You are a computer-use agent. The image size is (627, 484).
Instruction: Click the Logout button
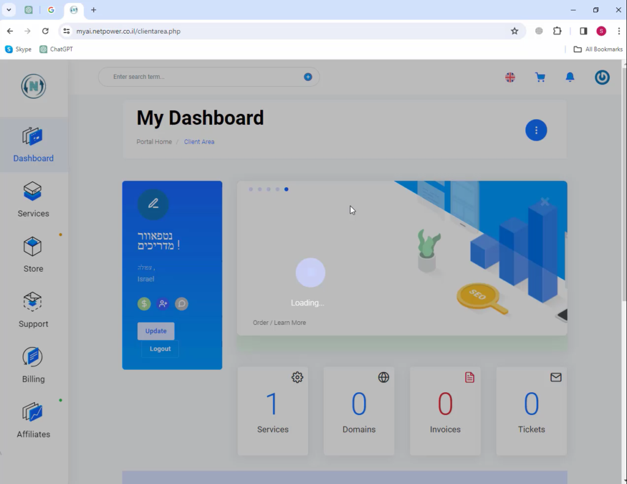click(x=160, y=349)
